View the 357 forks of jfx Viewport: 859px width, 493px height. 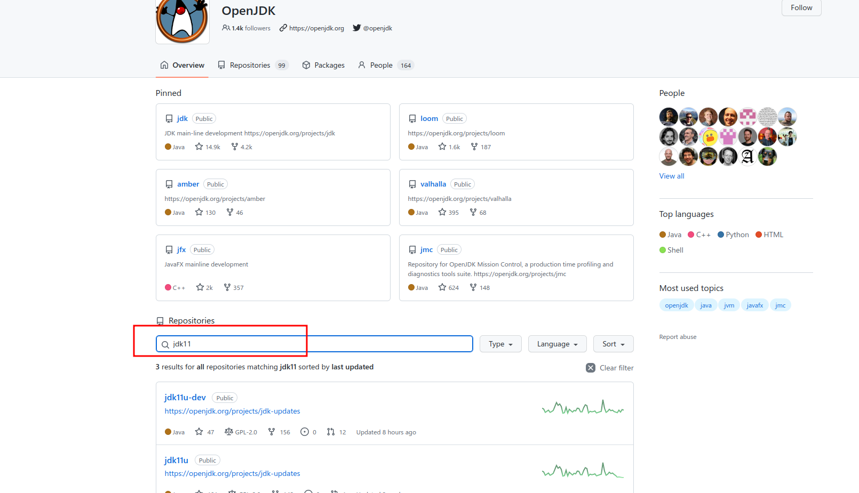pos(234,288)
